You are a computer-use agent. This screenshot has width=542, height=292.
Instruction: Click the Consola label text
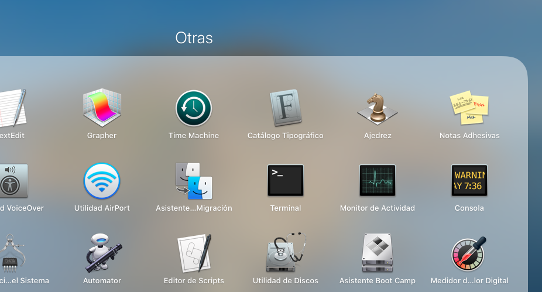click(x=469, y=208)
